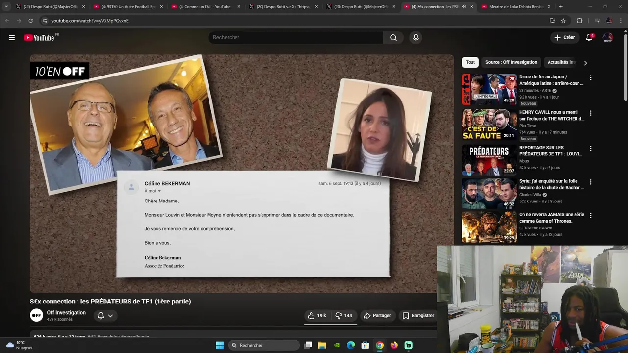The image size is (628, 353).
Task: Switch to the Meurtre de Lola browser tab
Action: (x=515, y=7)
